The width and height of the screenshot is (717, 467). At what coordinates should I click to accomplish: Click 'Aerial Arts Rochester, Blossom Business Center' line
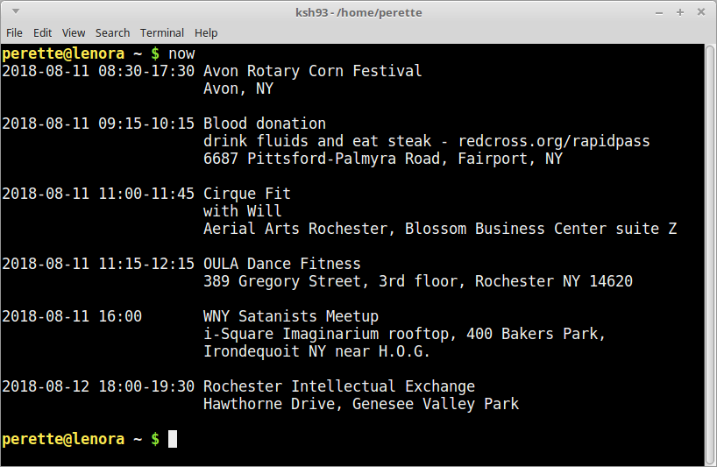click(440, 229)
